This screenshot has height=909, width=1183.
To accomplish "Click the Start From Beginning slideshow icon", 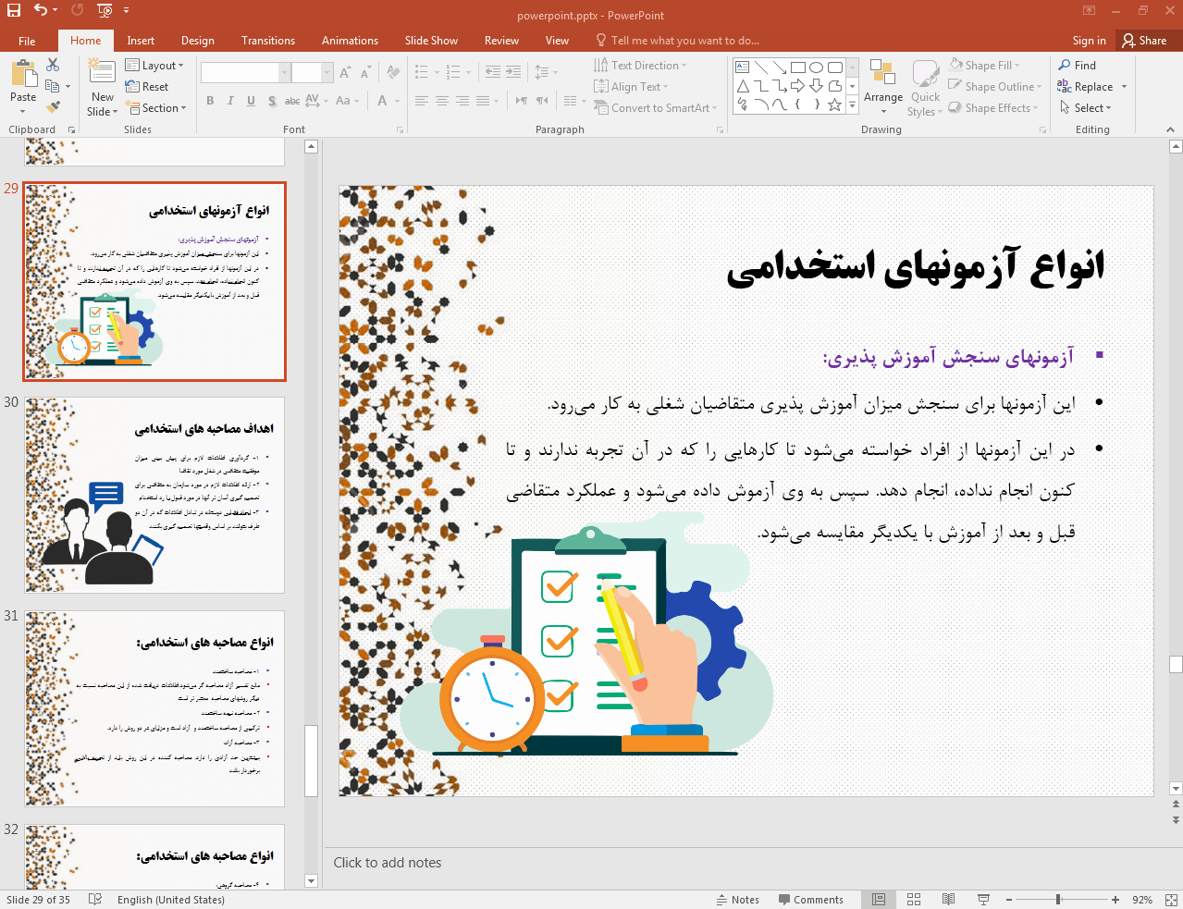I will (x=105, y=10).
